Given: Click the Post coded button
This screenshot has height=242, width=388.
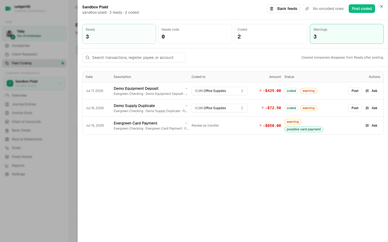Looking at the screenshot, I should pyautogui.click(x=362, y=9).
